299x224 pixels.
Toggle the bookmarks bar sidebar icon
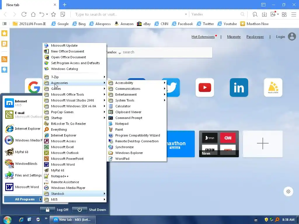pyautogui.click(x=4, y=24)
